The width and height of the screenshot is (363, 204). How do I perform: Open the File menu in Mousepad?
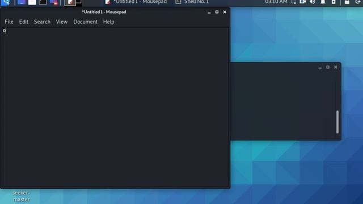9,22
